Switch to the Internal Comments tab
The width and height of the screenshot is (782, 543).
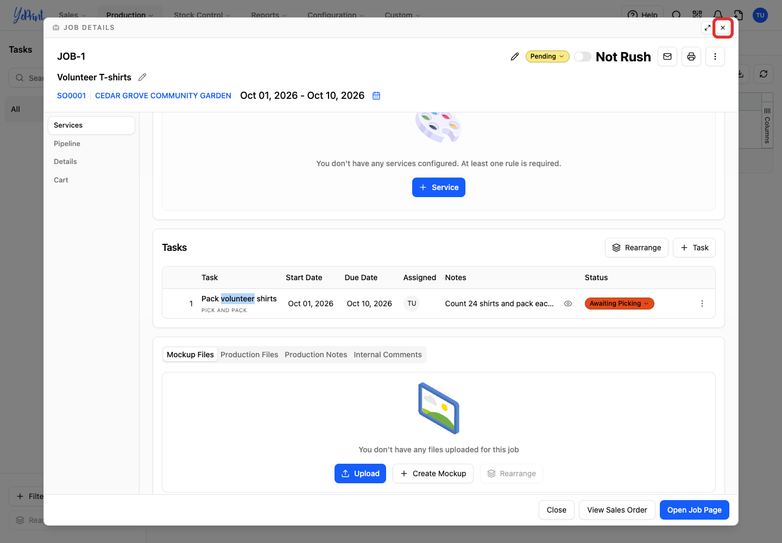[x=388, y=355]
